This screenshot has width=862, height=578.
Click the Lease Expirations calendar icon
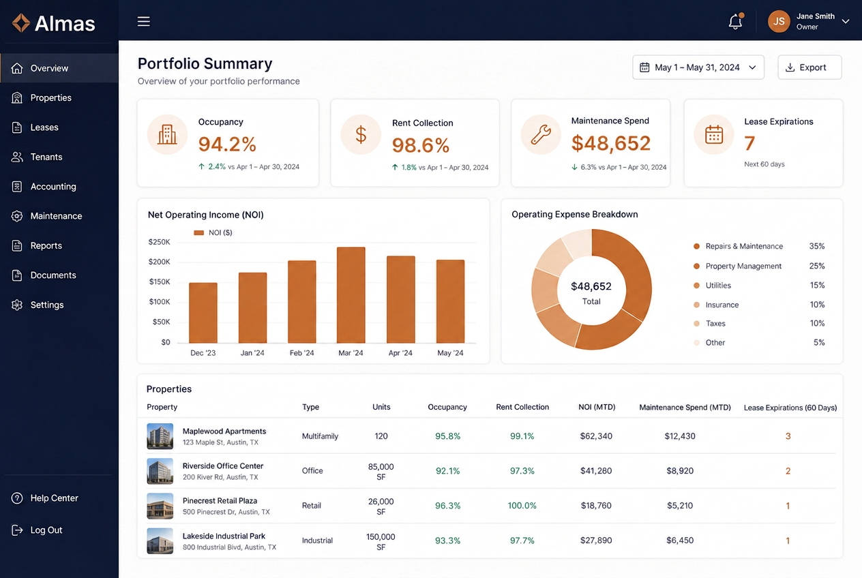[714, 134]
